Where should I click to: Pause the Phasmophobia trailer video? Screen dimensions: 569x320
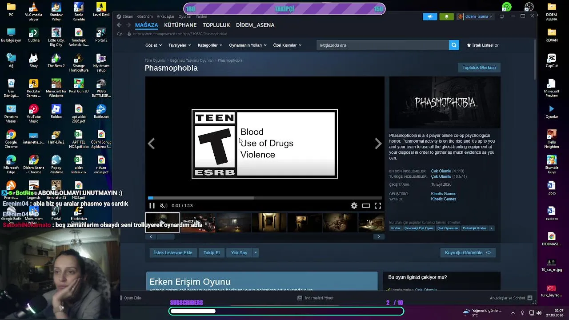tap(152, 205)
